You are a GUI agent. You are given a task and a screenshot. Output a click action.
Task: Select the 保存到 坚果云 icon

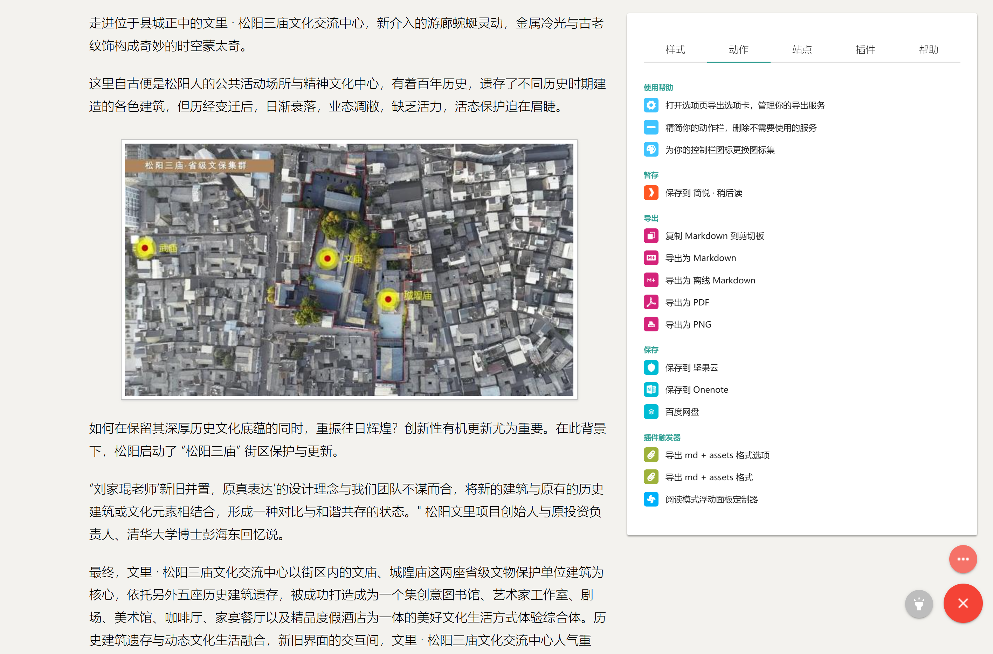pos(651,368)
